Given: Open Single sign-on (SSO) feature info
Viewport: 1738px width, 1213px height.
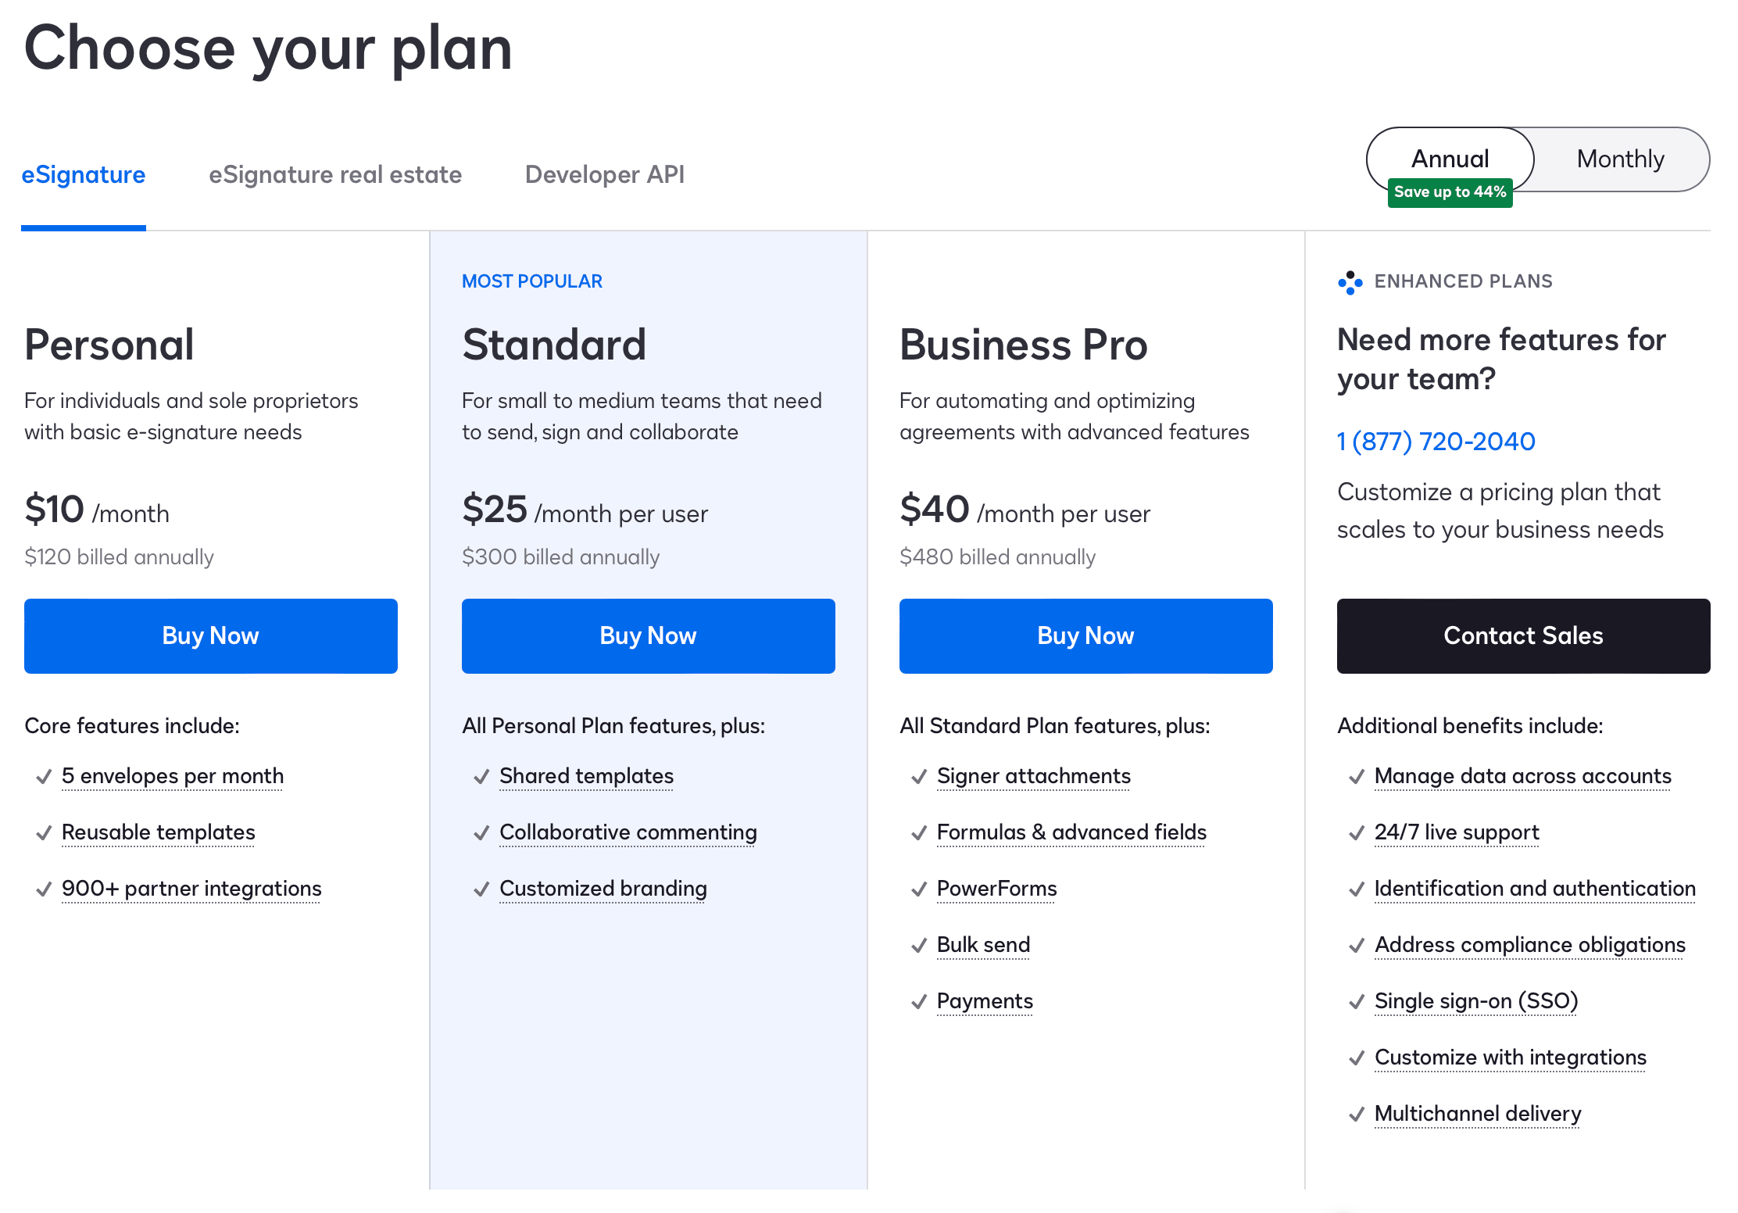Looking at the screenshot, I should (x=1476, y=1001).
